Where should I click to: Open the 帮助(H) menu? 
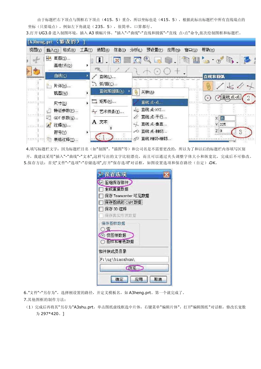click(208, 50)
